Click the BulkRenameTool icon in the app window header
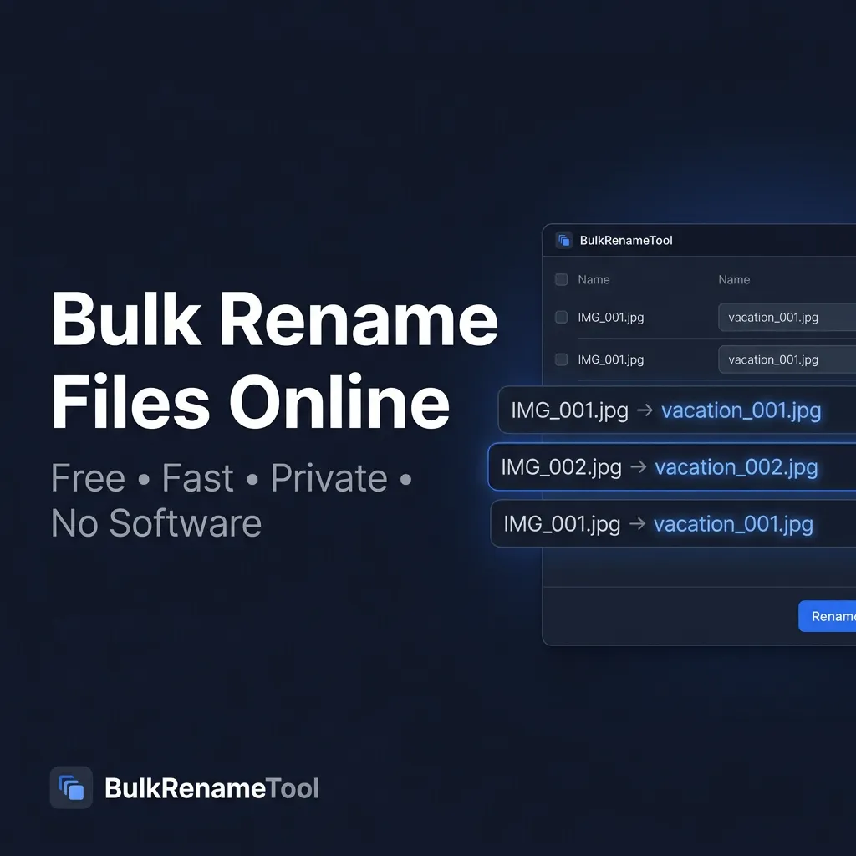 pyautogui.click(x=564, y=240)
